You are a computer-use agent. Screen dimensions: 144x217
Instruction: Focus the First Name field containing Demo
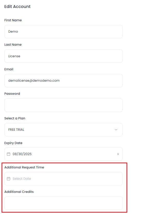pos(63,32)
